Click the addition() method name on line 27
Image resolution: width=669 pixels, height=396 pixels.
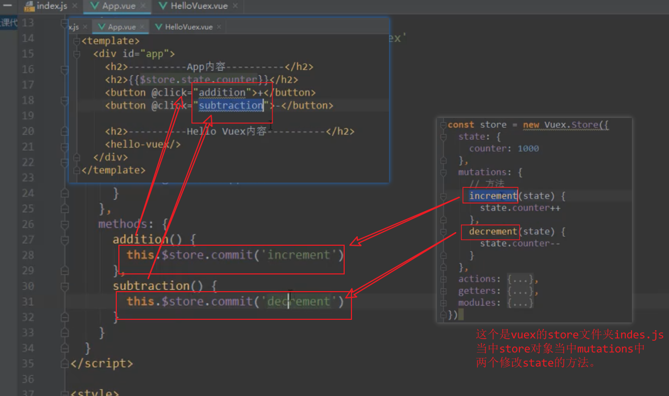(141, 239)
